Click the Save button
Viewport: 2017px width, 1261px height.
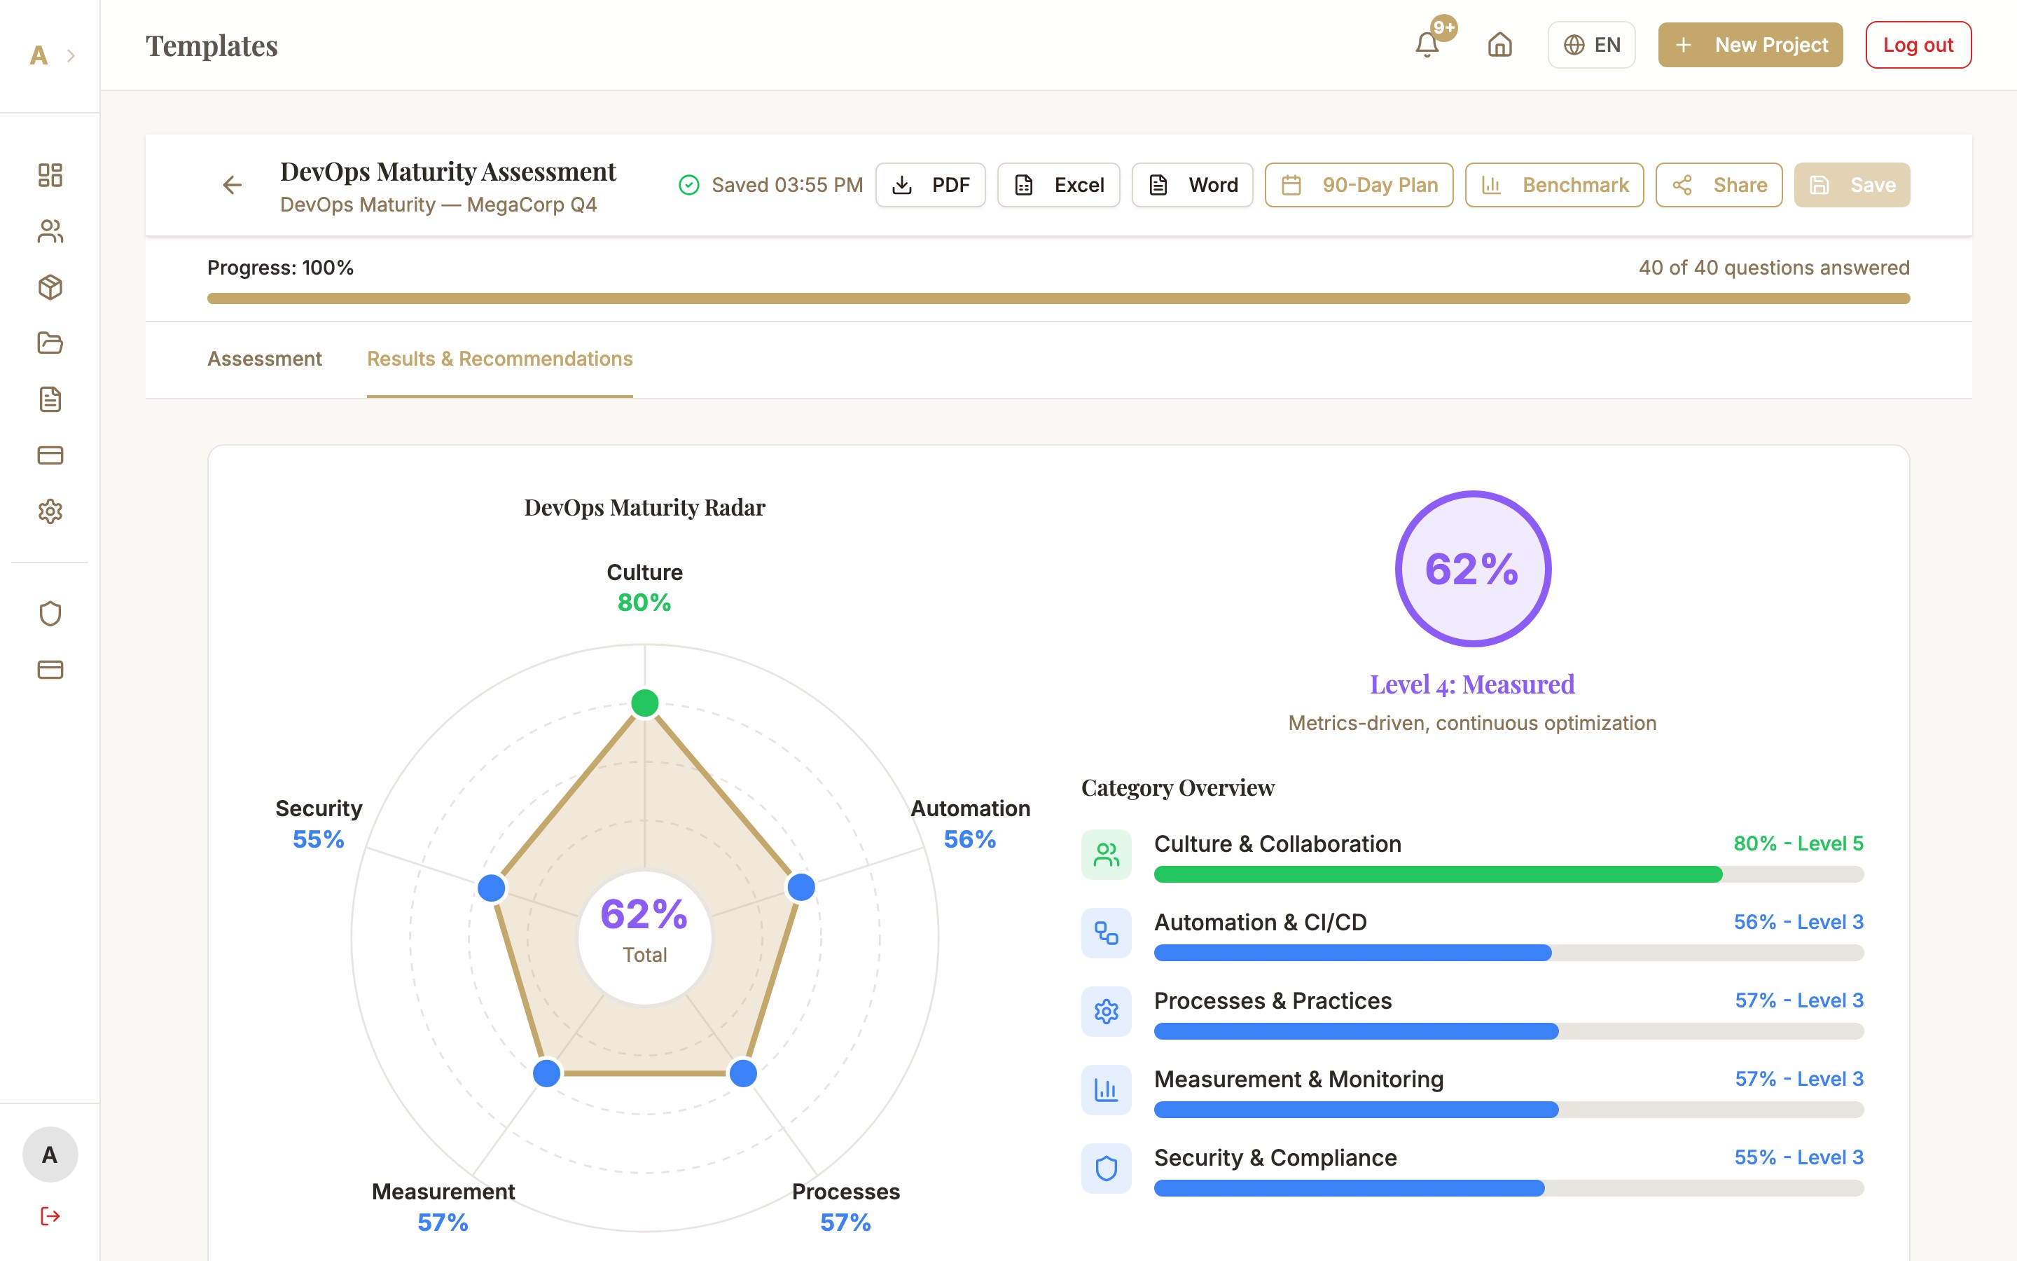click(x=1852, y=185)
